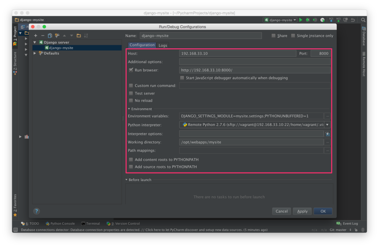This screenshot has width=379, height=247.
Task: Debug django-mysite with bug icon
Action: click(308, 20)
